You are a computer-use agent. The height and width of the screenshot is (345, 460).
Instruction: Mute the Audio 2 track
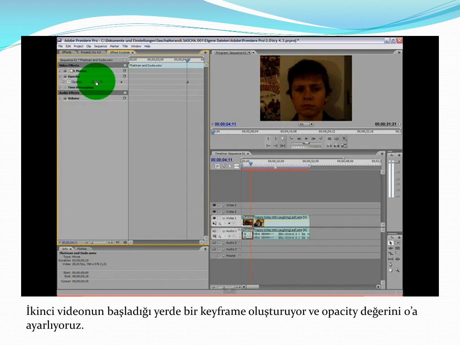coord(214,243)
